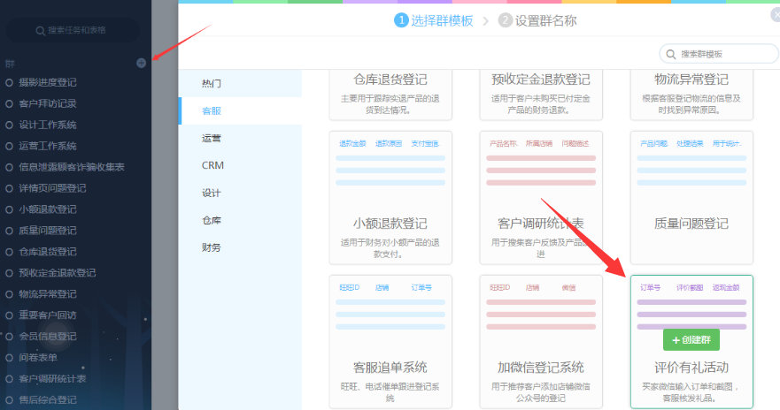This screenshot has height=410, width=780.
Task: Open 摄影进度登记 group in sidebar
Action: coord(48,83)
